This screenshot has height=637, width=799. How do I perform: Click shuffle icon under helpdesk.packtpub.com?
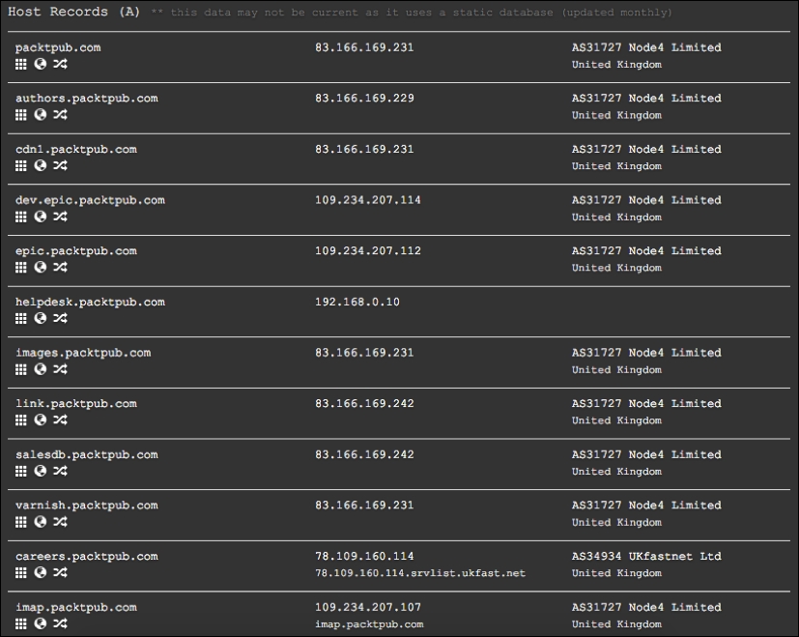[60, 318]
